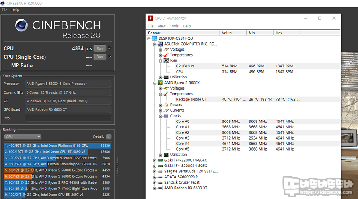
Task: Click the AMD Ryzen 5 5600X chip icon
Action: click(160, 82)
